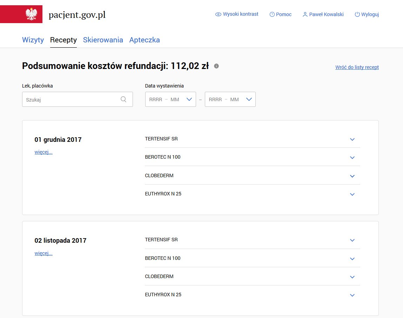Viewport: 403px width, 318px height.
Task: Switch to the Skierowania tab
Action: tap(103, 40)
